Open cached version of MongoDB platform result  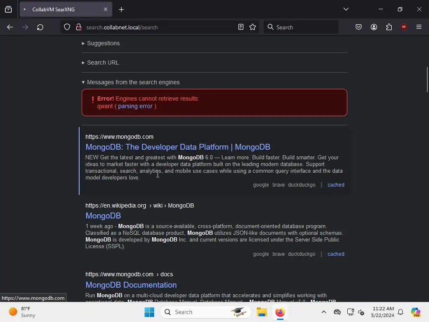336,185
